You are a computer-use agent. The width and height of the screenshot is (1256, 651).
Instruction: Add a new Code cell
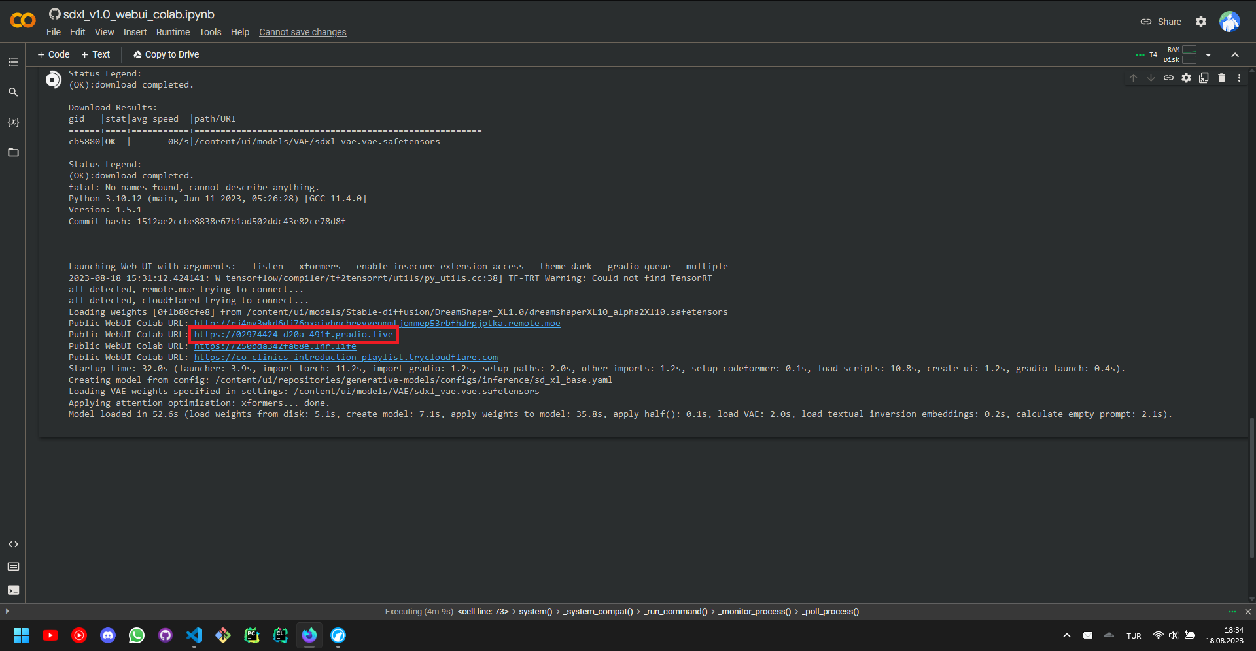[x=54, y=54]
